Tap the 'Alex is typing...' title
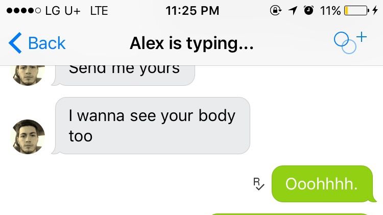The height and width of the screenshot is (215, 383). coord(192,43)
